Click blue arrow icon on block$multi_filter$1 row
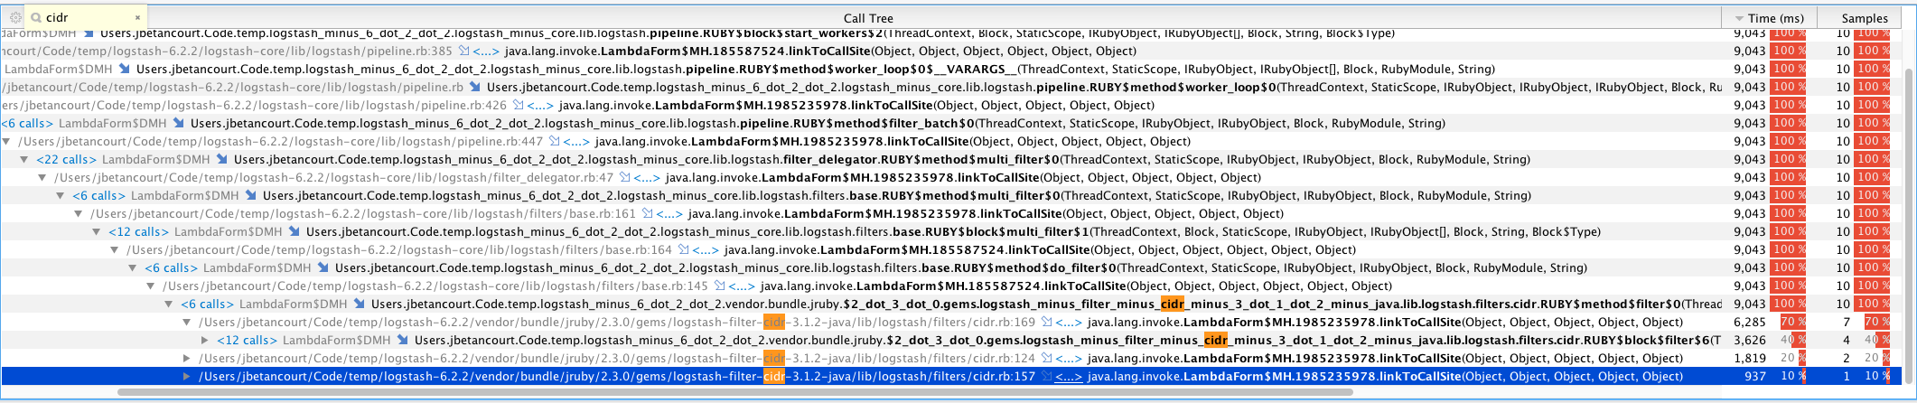 (295, 232)
